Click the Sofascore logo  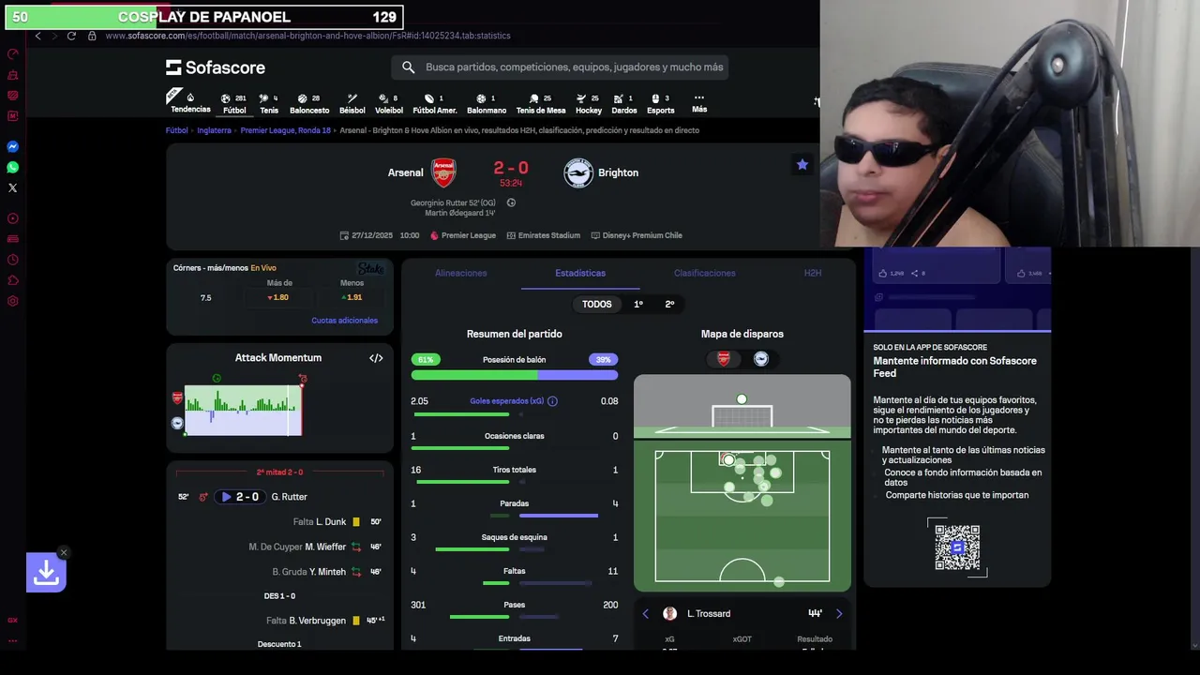pos(216,67)
